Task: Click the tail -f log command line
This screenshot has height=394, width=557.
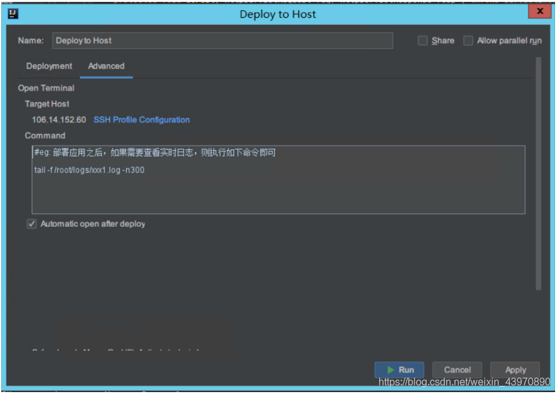Action: [x=89, y=170]
